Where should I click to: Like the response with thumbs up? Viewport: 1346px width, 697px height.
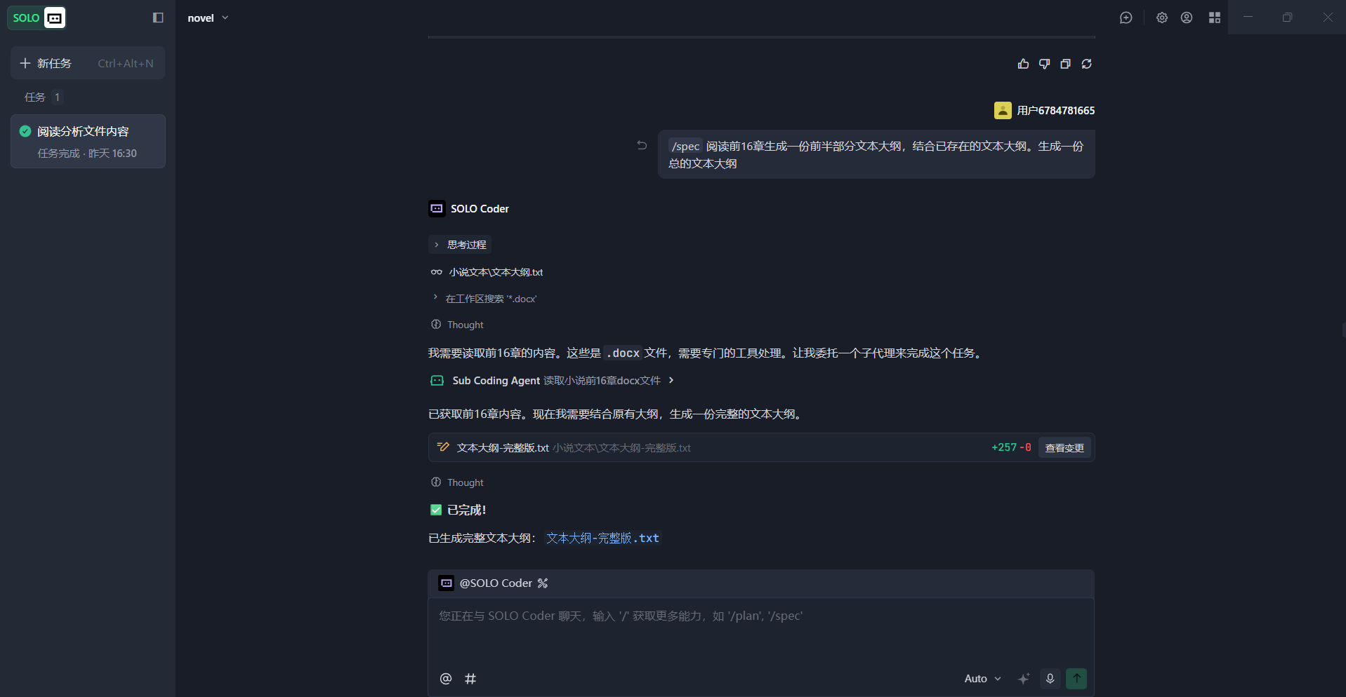pyautogui.click(x=1023, y=64)
